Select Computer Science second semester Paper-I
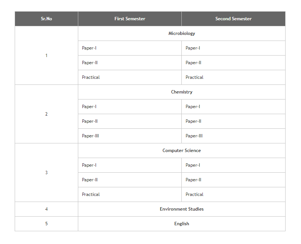Screen dimensions: 301x244 193,165
